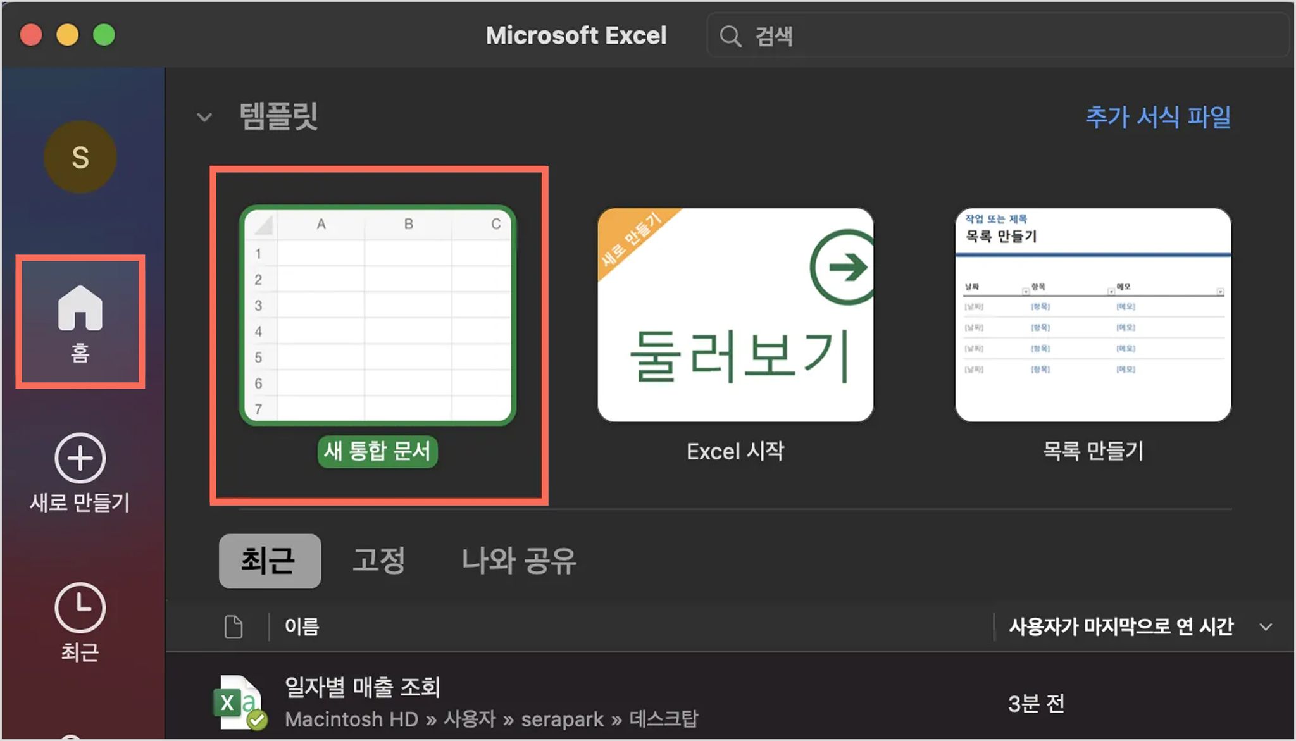Screen dimensions: 1296x741
Task: Click the 새 통합 문서 label
Action: 377,451
